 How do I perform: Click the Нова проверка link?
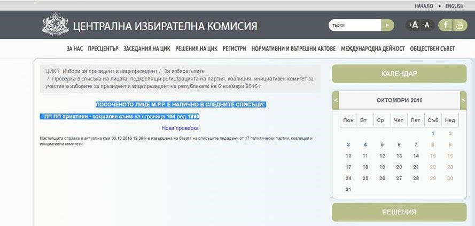click(x=180, y=128)
